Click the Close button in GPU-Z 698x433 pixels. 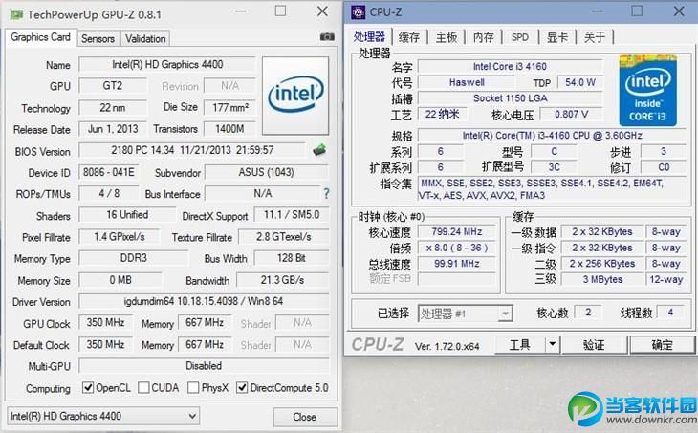click(305, 417)
